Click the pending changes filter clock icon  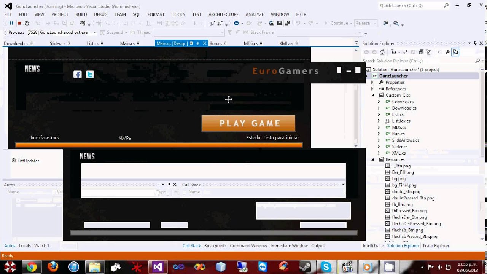395,52
